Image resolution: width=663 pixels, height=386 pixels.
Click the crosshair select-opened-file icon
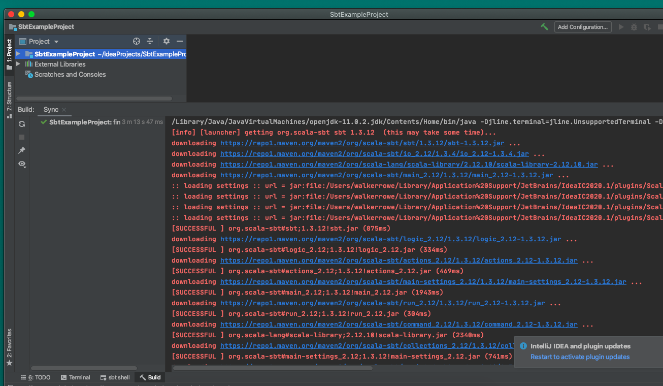[x=136, y=41]
